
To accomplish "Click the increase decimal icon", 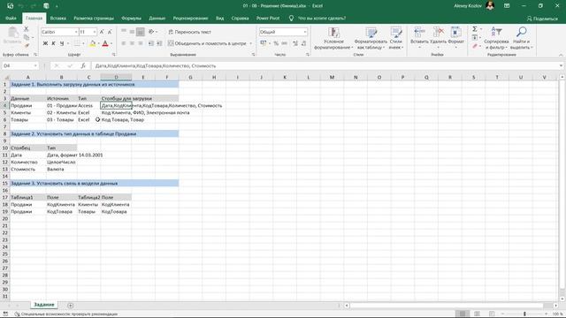I will [295, 43].
